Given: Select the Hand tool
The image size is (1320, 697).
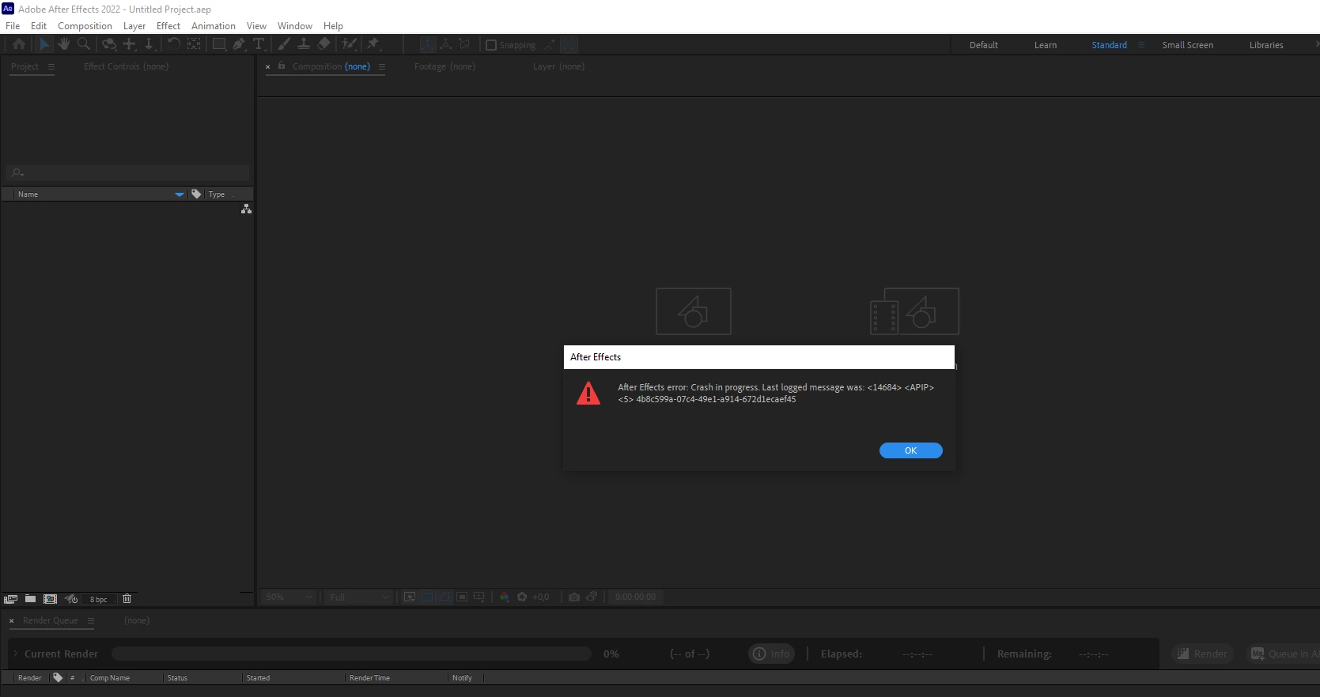Looking at the screenshot, I should (64, 44).
